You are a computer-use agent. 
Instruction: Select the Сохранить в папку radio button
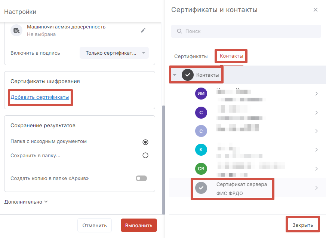coord(145,155)
